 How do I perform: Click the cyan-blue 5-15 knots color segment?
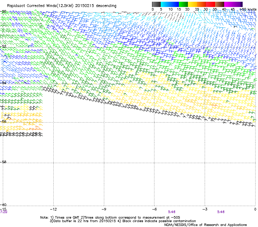click(x=170, y=4)
